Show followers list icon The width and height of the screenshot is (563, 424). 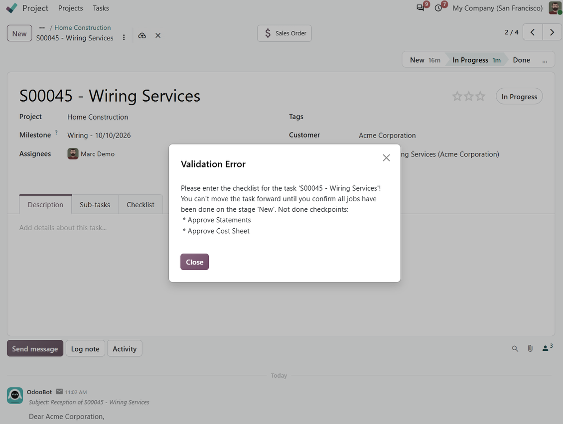point(547,348)
